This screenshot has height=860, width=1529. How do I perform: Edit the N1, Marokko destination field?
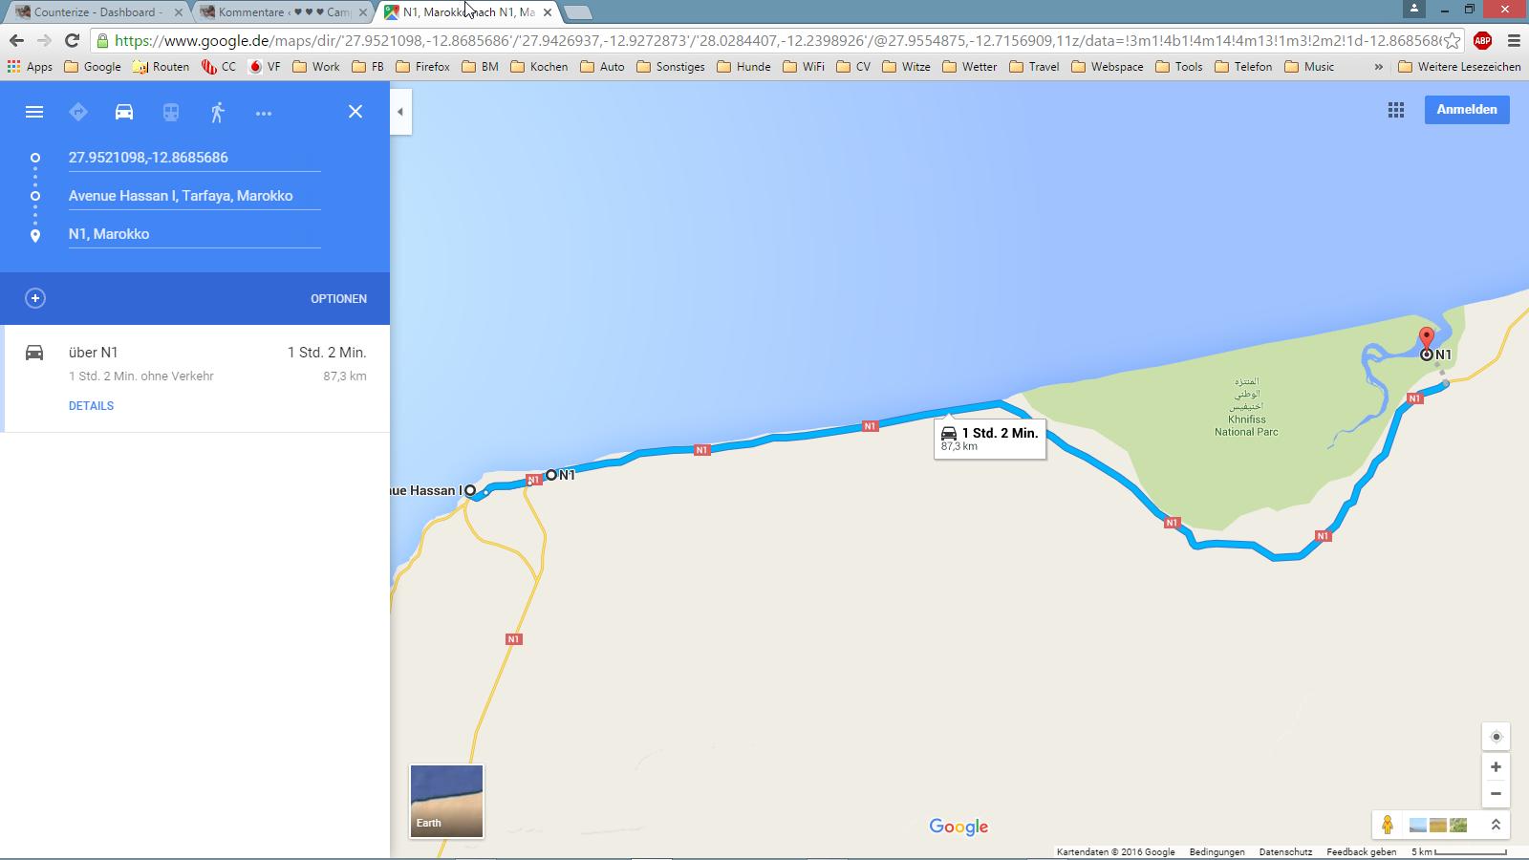[194, 234]
